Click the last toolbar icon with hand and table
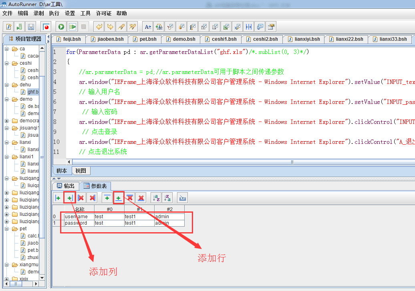Screen dimensions: 415x291 [271, 27]
